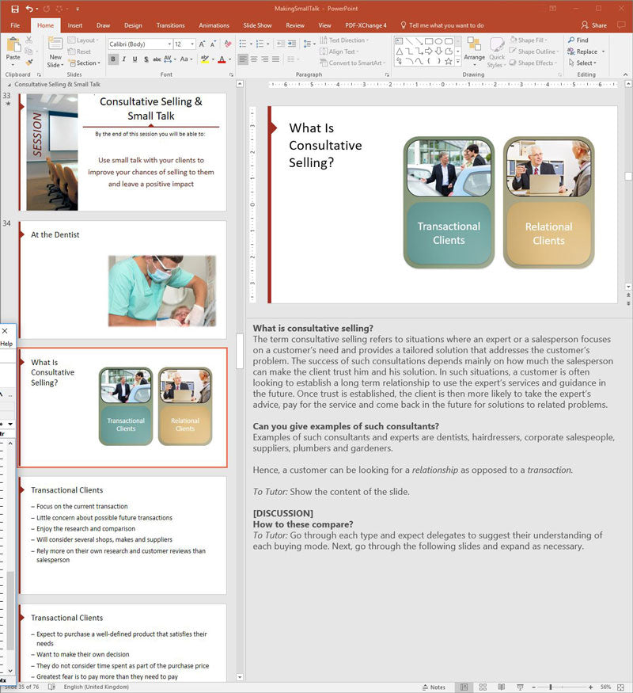
Task: Click the numbered list icon
Action: click(x=260, y=44)
